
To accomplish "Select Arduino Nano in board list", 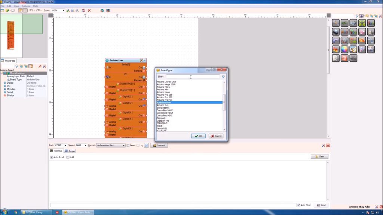I will (x=163, y=92).
